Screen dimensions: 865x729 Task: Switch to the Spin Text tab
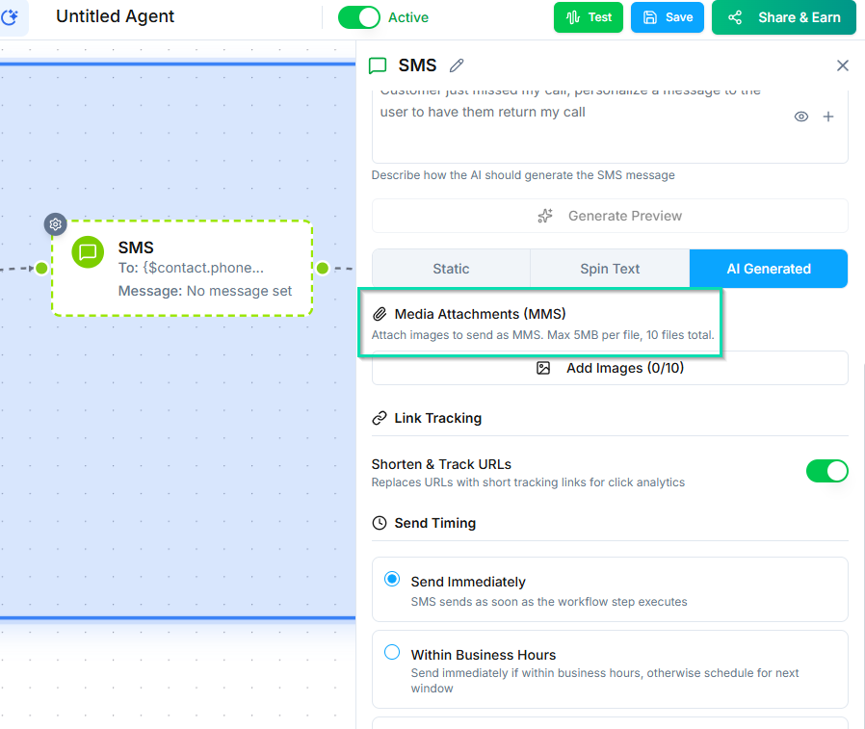coord(610,269)
